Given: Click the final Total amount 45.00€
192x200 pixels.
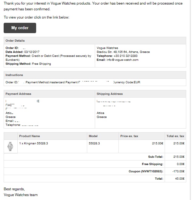Looking at the screenshot, I should tap(180, 179).
